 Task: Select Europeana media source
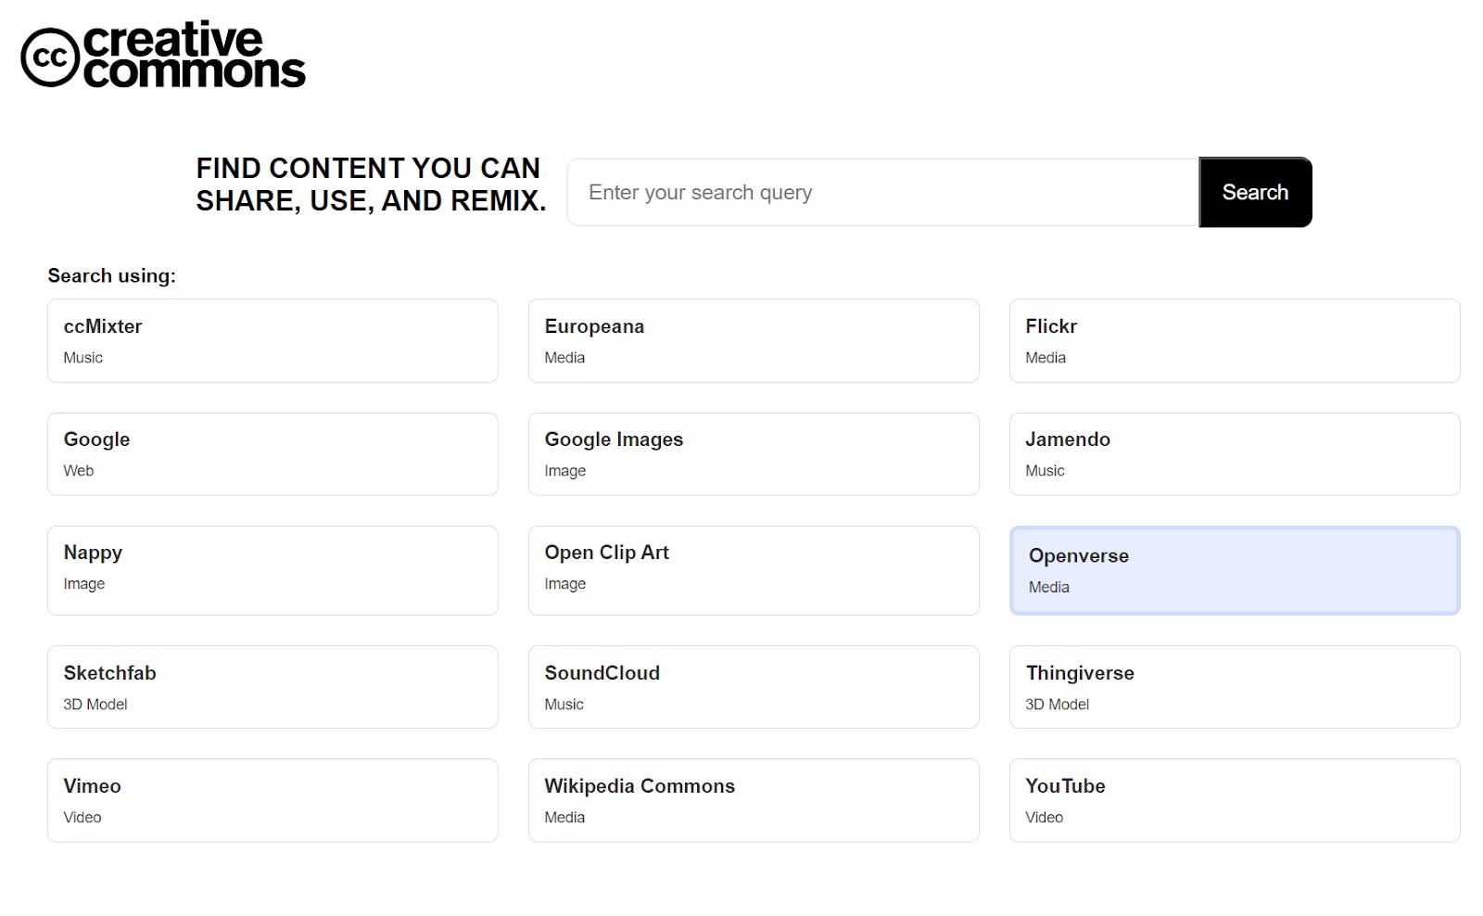pos(754,340)
